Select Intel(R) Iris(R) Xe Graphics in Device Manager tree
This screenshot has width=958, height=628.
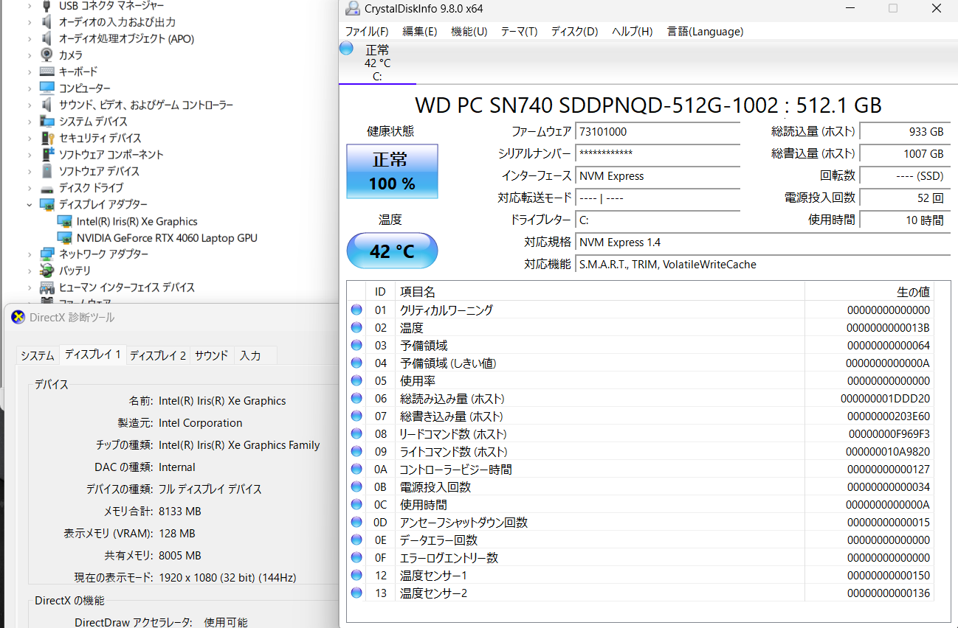[137, 221]
